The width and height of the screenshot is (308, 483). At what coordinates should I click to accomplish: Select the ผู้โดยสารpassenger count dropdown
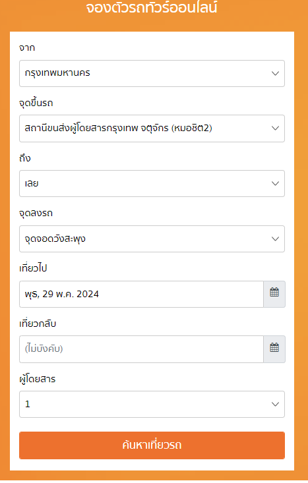coord(152,404)
